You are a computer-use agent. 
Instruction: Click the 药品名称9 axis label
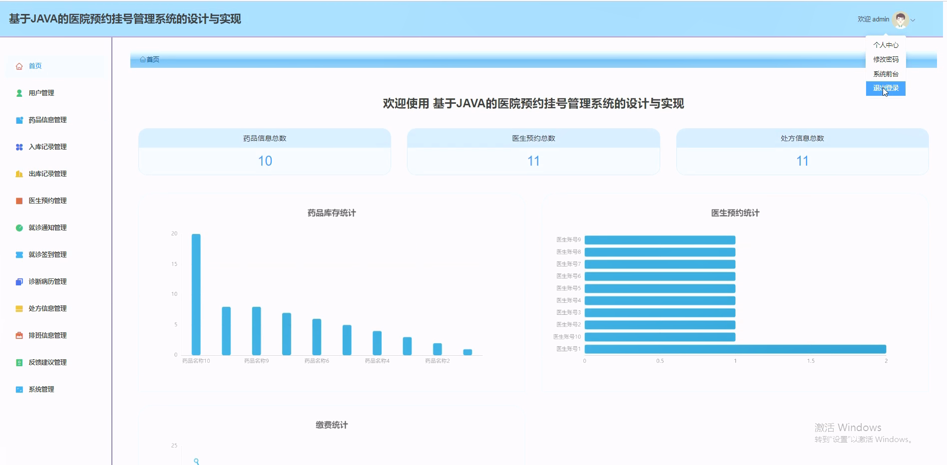(x=256, y=361)
